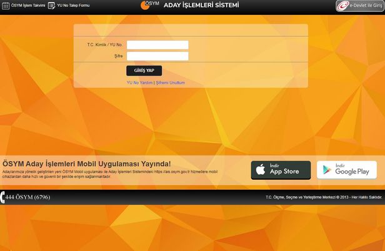Click the İndir App Store badge text

click(x=284, y=169)
